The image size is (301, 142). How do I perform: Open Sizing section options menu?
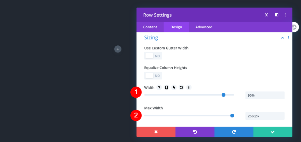click(x=288, y=38)
